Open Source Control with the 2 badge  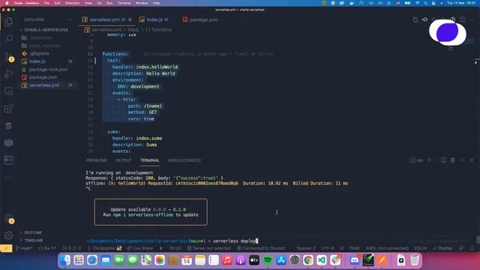pyautogui.click(x=8, y=56)
